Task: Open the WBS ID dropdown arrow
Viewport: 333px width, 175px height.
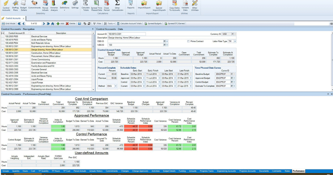Action: point(167,45)
